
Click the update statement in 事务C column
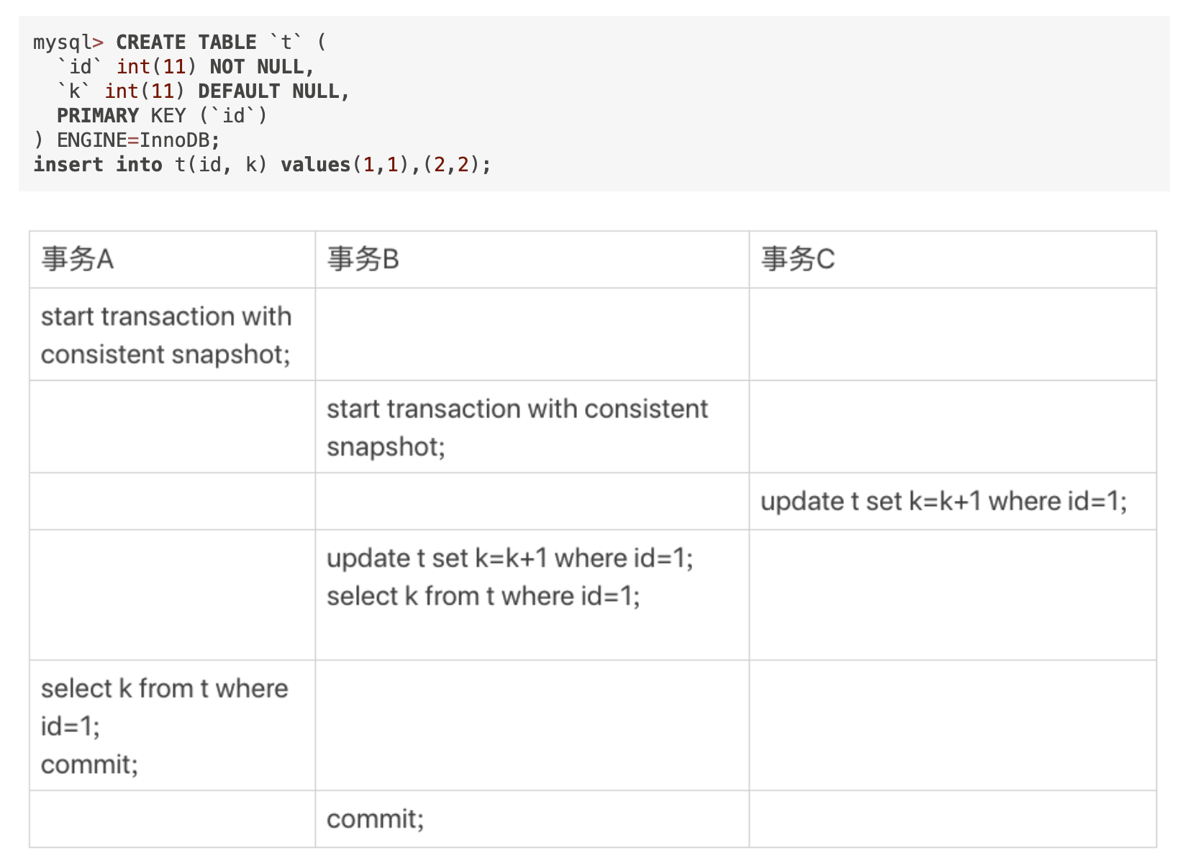point(943,502)
